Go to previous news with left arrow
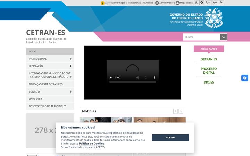Image resolution: width=250 pixels, height=156 pixels. click(x=176, y=111)
